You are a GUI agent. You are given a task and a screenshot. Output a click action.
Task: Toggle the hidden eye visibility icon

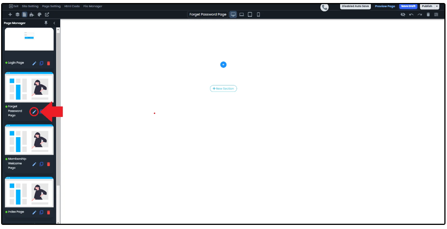click(403, 15)
